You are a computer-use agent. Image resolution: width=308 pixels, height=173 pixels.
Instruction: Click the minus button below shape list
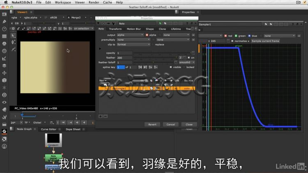coord(106,116)
